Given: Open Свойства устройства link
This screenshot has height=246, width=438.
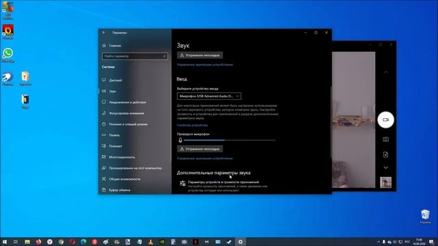Looking at the screenshot, I should pos(192,125).
